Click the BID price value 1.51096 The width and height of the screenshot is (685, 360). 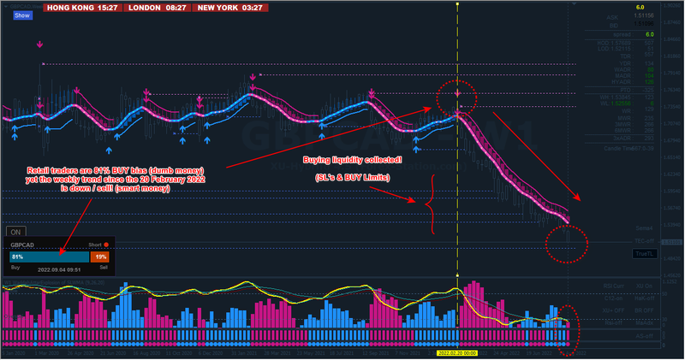point(644,24)
